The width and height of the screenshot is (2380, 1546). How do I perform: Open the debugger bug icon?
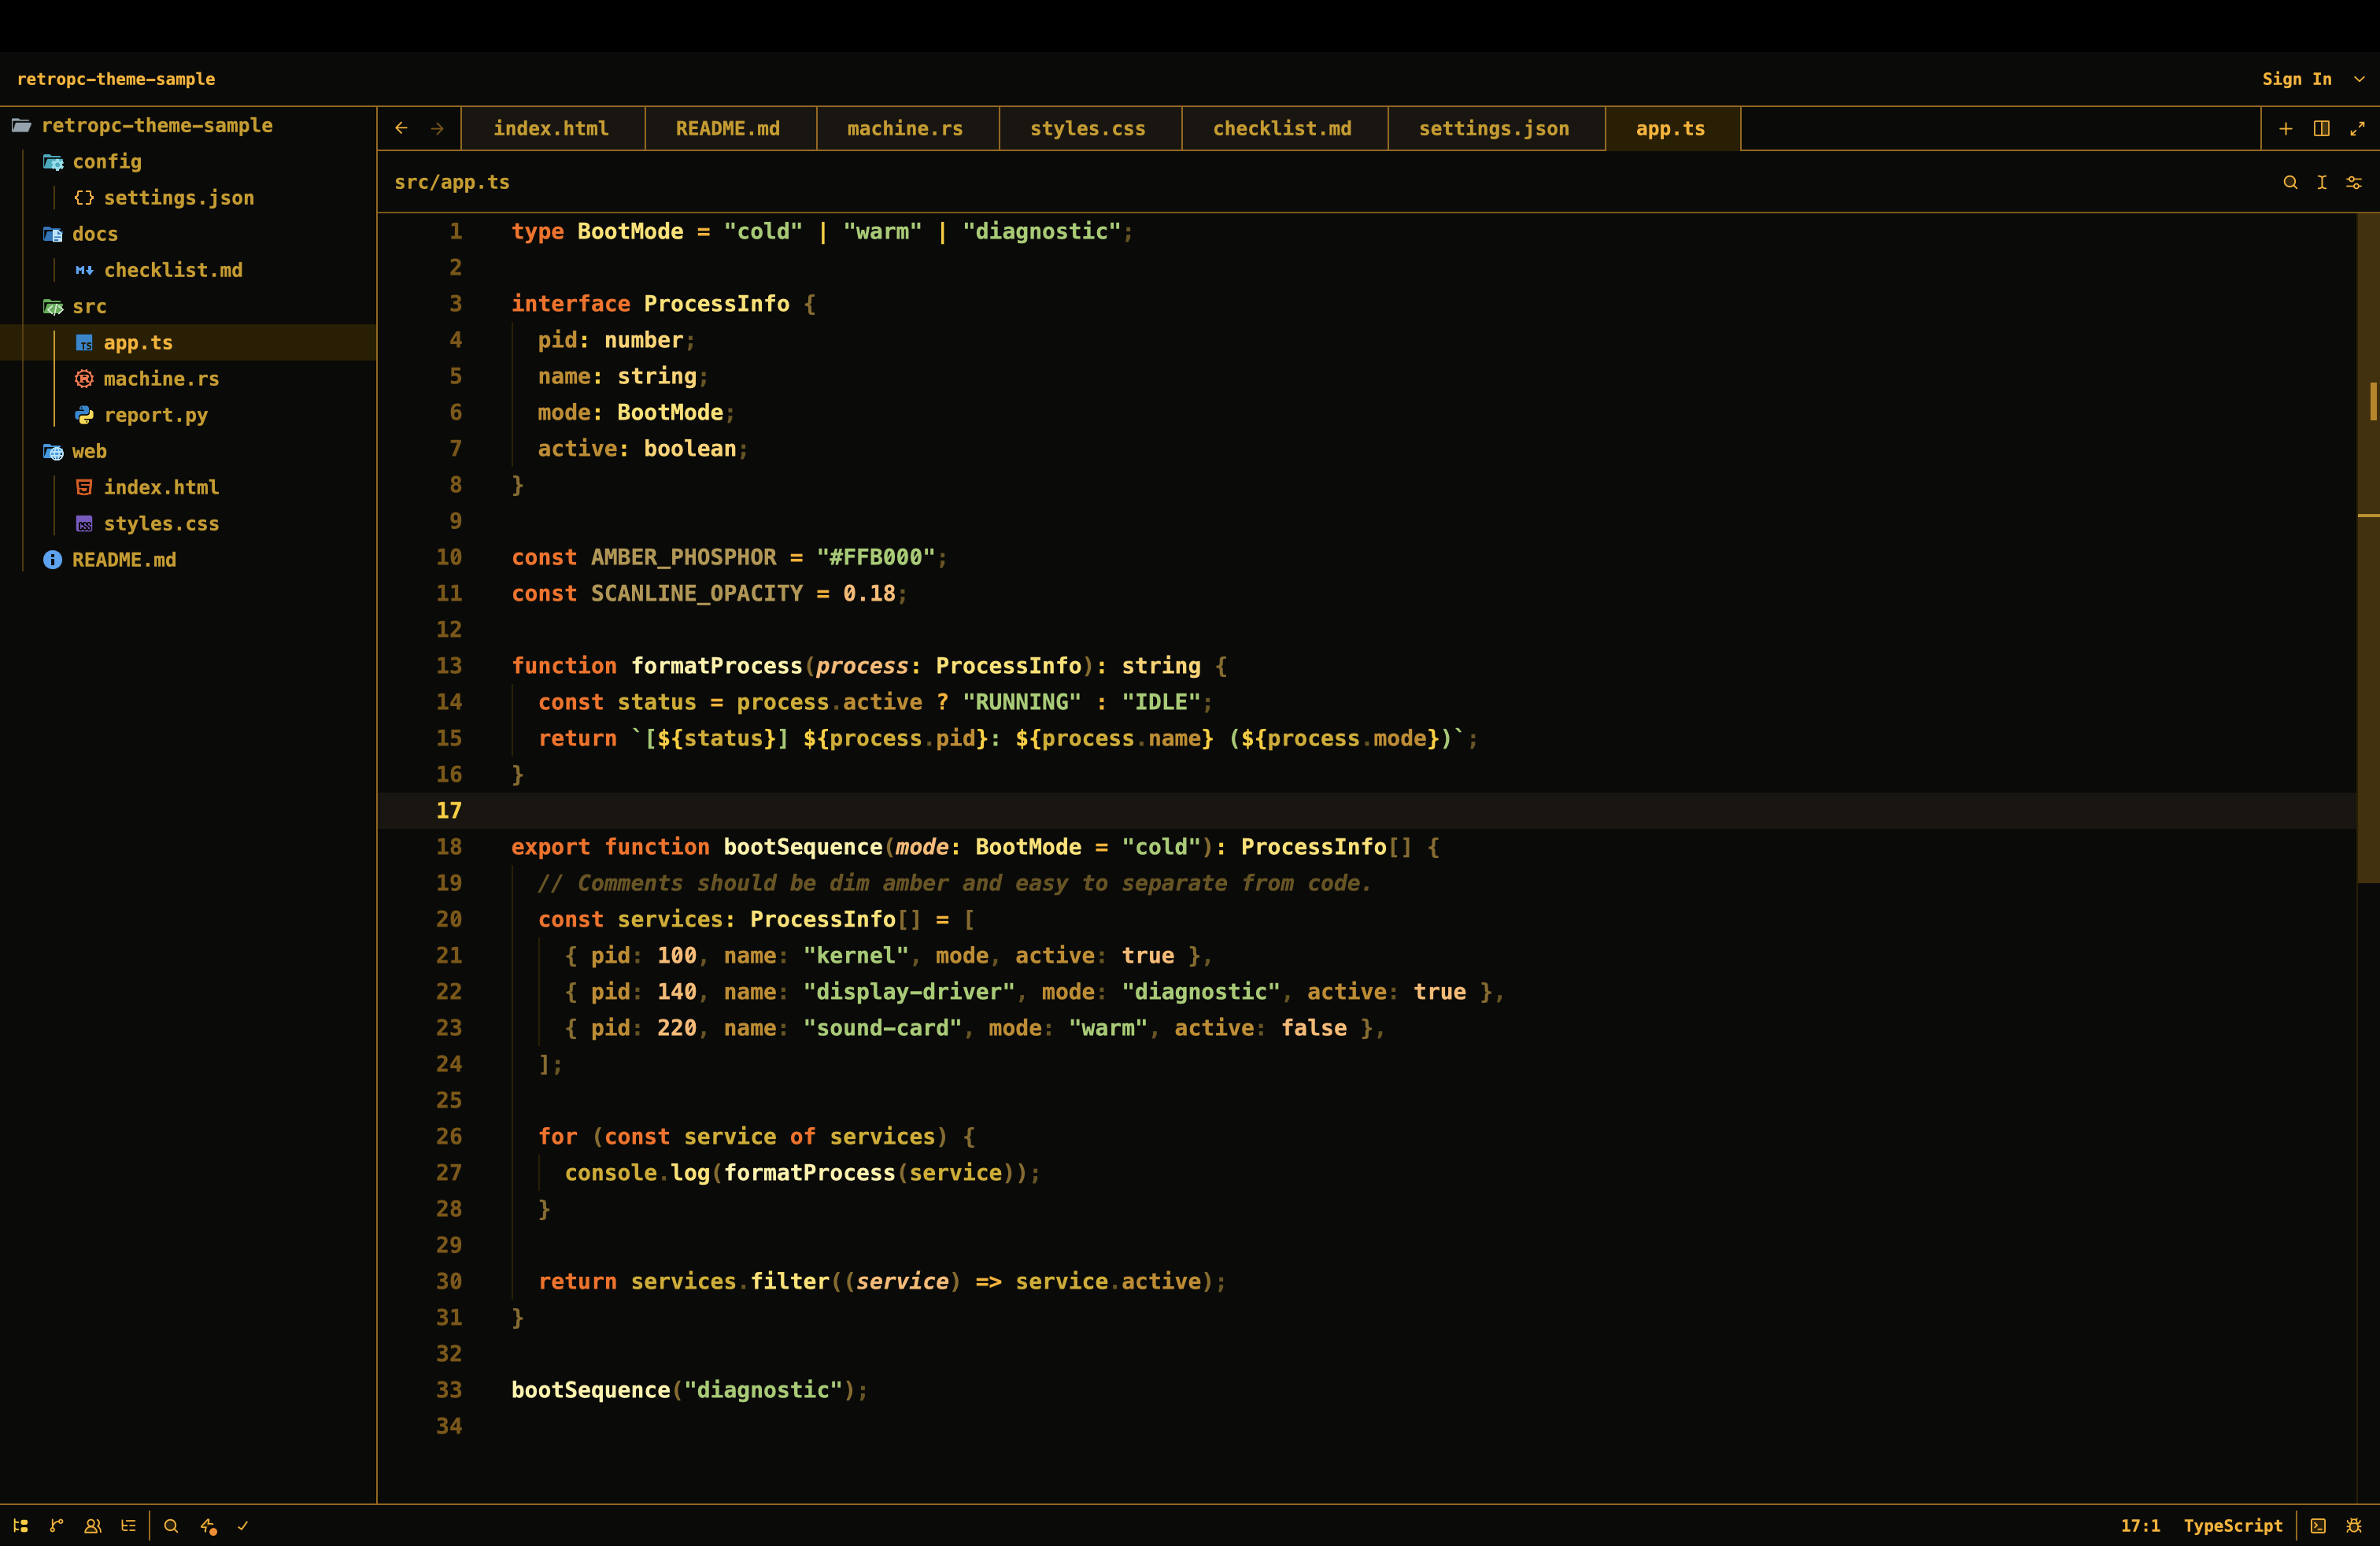pyautogui.click(x=2354, y=1526)
